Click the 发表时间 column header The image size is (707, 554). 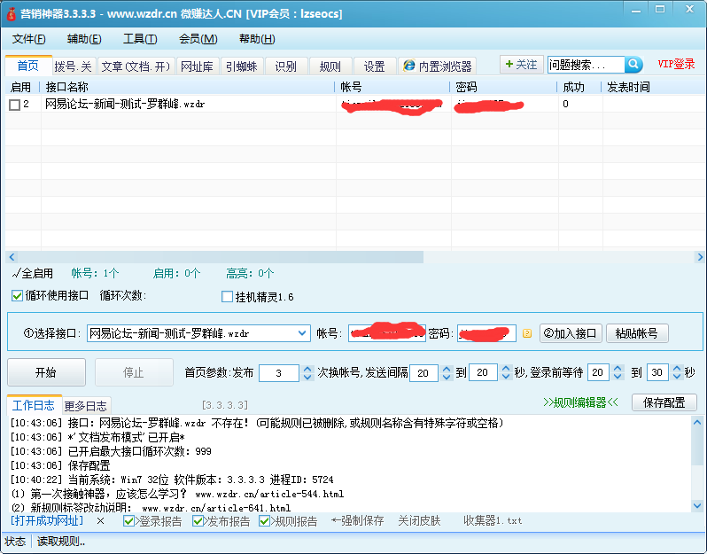click(654, 87)
